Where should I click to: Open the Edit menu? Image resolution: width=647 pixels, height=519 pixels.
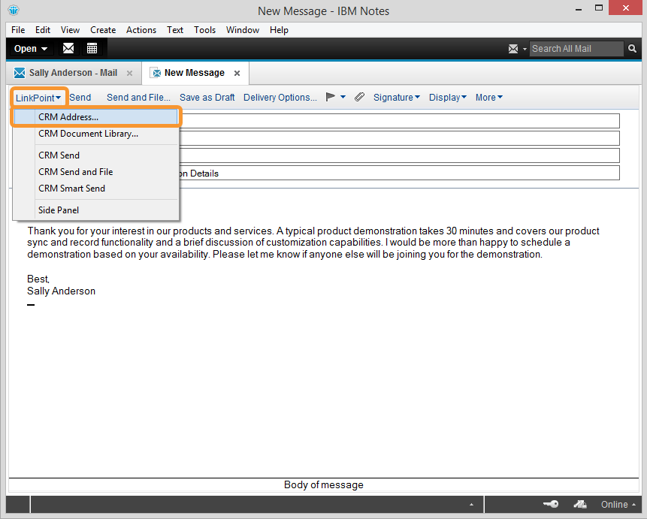(43, 30)
